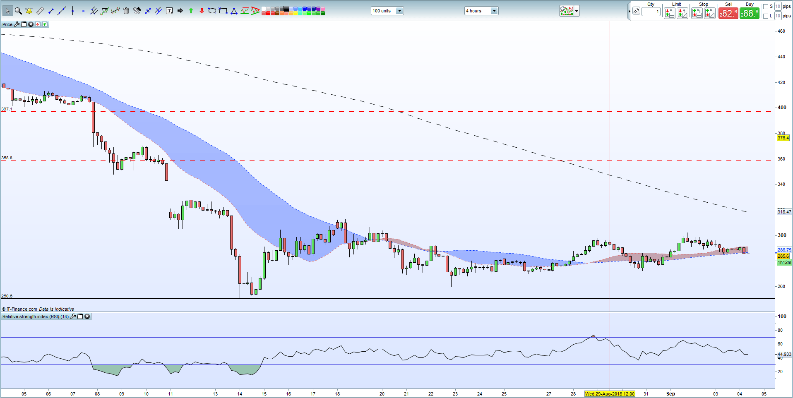Pick the parallel channel lines tool
This screenshot has height=398, width=793.
pyautogui.click(x=94, y=11)
